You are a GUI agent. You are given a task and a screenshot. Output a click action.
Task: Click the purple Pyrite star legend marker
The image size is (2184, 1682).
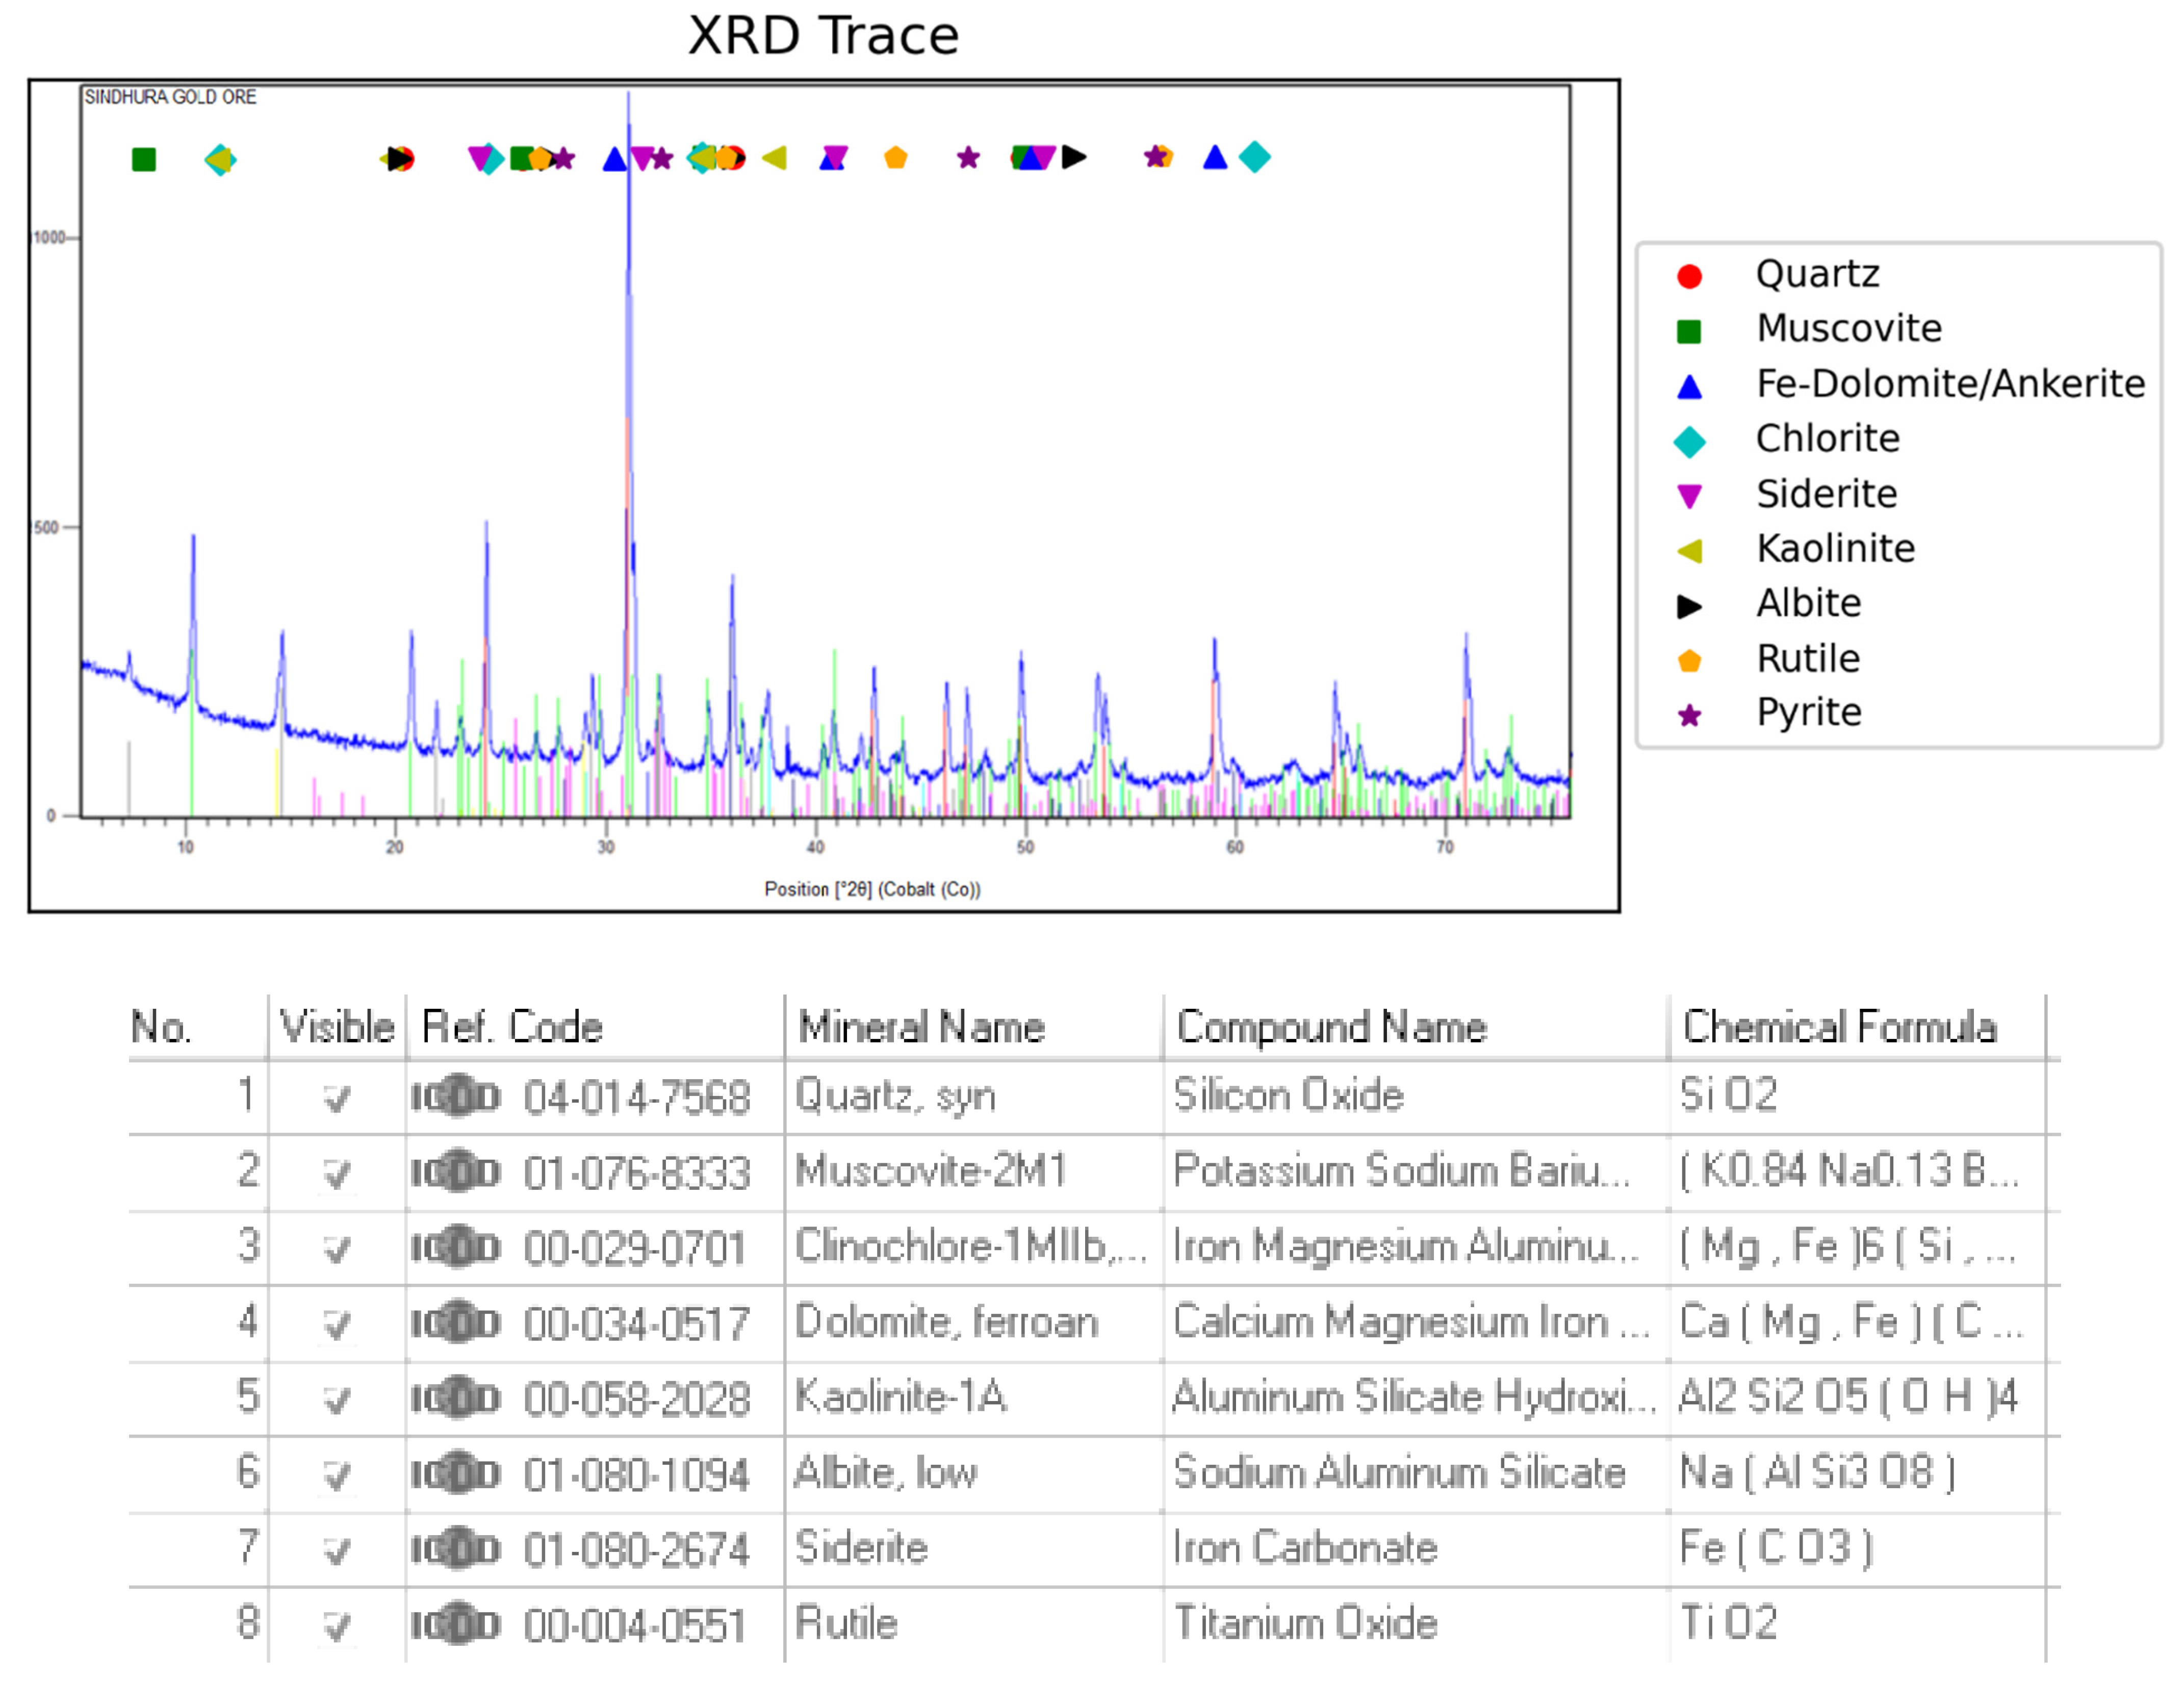(x=1689, y=715)
